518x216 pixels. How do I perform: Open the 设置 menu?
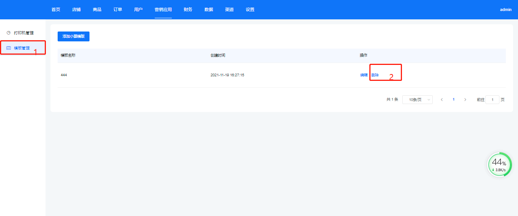(250, 9)
